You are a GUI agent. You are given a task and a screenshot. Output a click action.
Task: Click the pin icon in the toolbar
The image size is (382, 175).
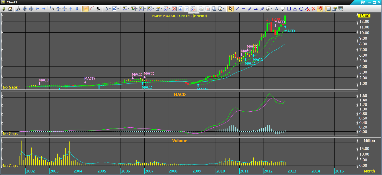4,9
